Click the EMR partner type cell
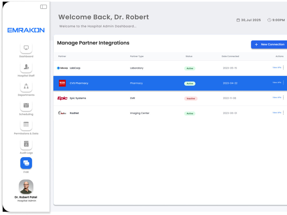The width and height of the screenshot is (287, 215). pos(133,98)
